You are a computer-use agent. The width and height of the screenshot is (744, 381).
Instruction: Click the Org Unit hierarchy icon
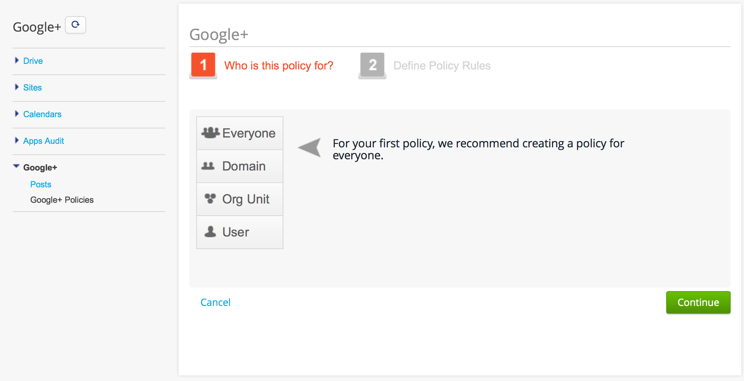[210, 199]
